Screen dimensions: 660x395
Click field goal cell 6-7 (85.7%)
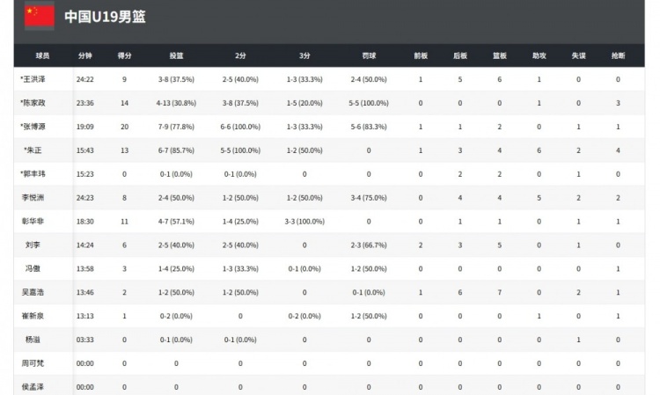(x=176, y=150)
